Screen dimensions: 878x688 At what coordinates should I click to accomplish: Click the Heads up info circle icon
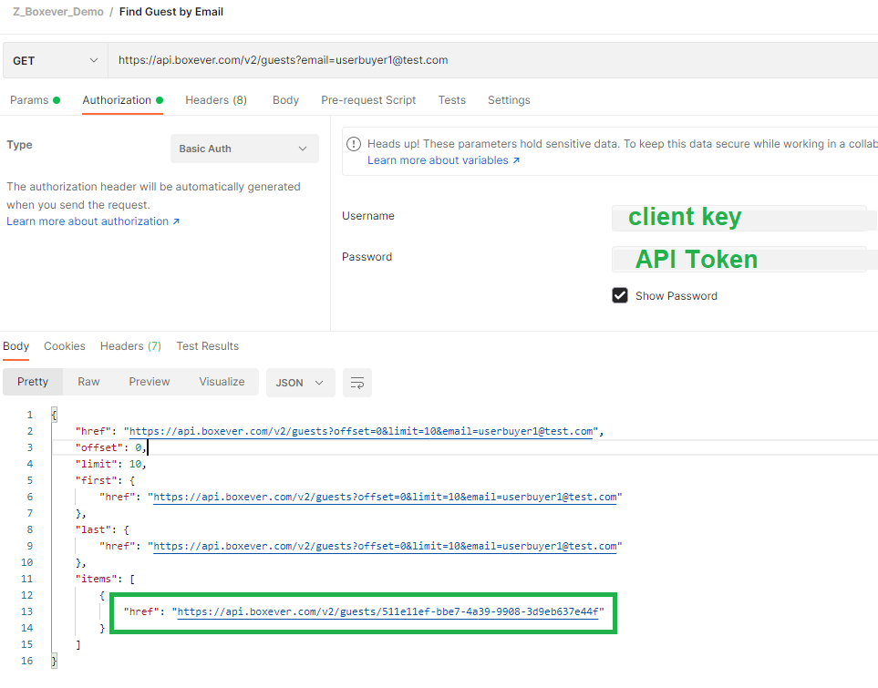[x=354, y=144]
